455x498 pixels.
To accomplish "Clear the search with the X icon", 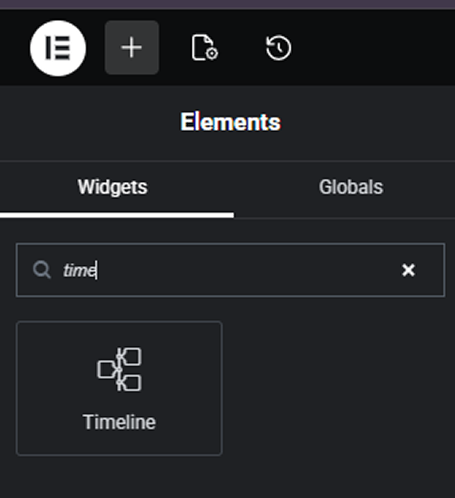I will (409, 270).
